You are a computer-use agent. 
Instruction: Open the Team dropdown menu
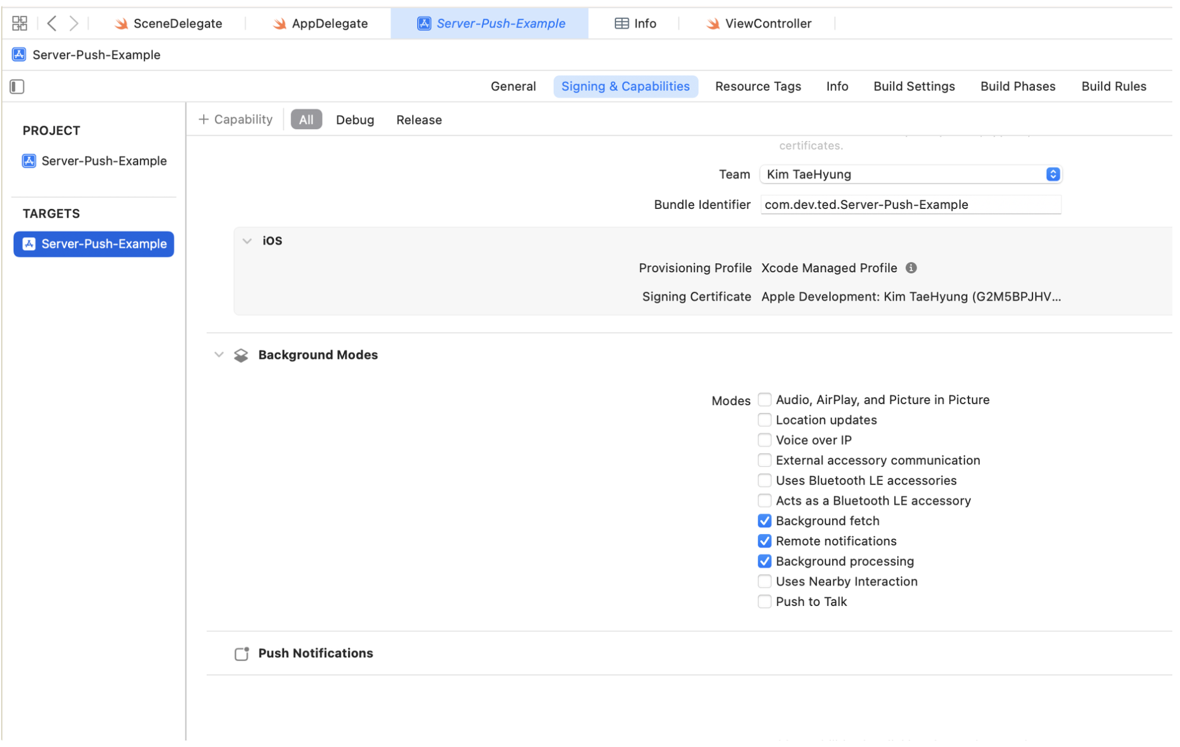click(910, 174)
